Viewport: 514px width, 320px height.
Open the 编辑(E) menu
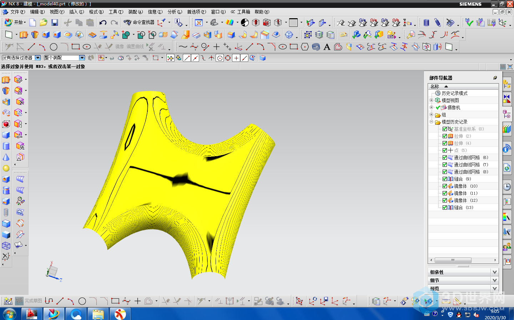coord(37,12)
